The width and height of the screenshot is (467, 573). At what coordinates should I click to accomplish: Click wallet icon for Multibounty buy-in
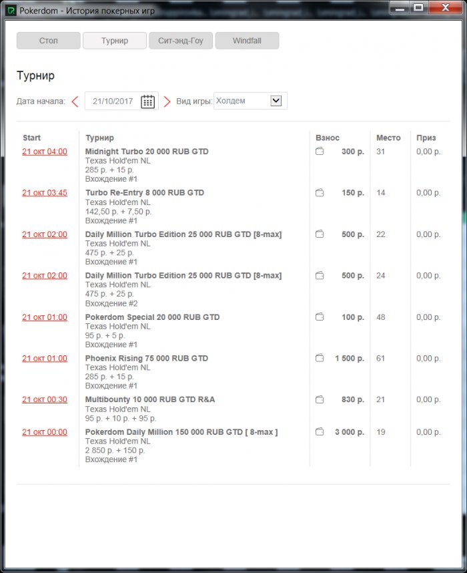click(x=320, y=400)
